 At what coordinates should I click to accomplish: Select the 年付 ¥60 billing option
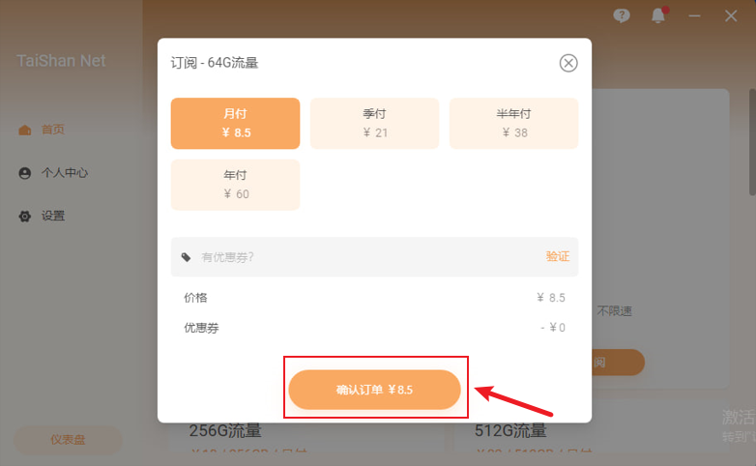click(235, 185)
